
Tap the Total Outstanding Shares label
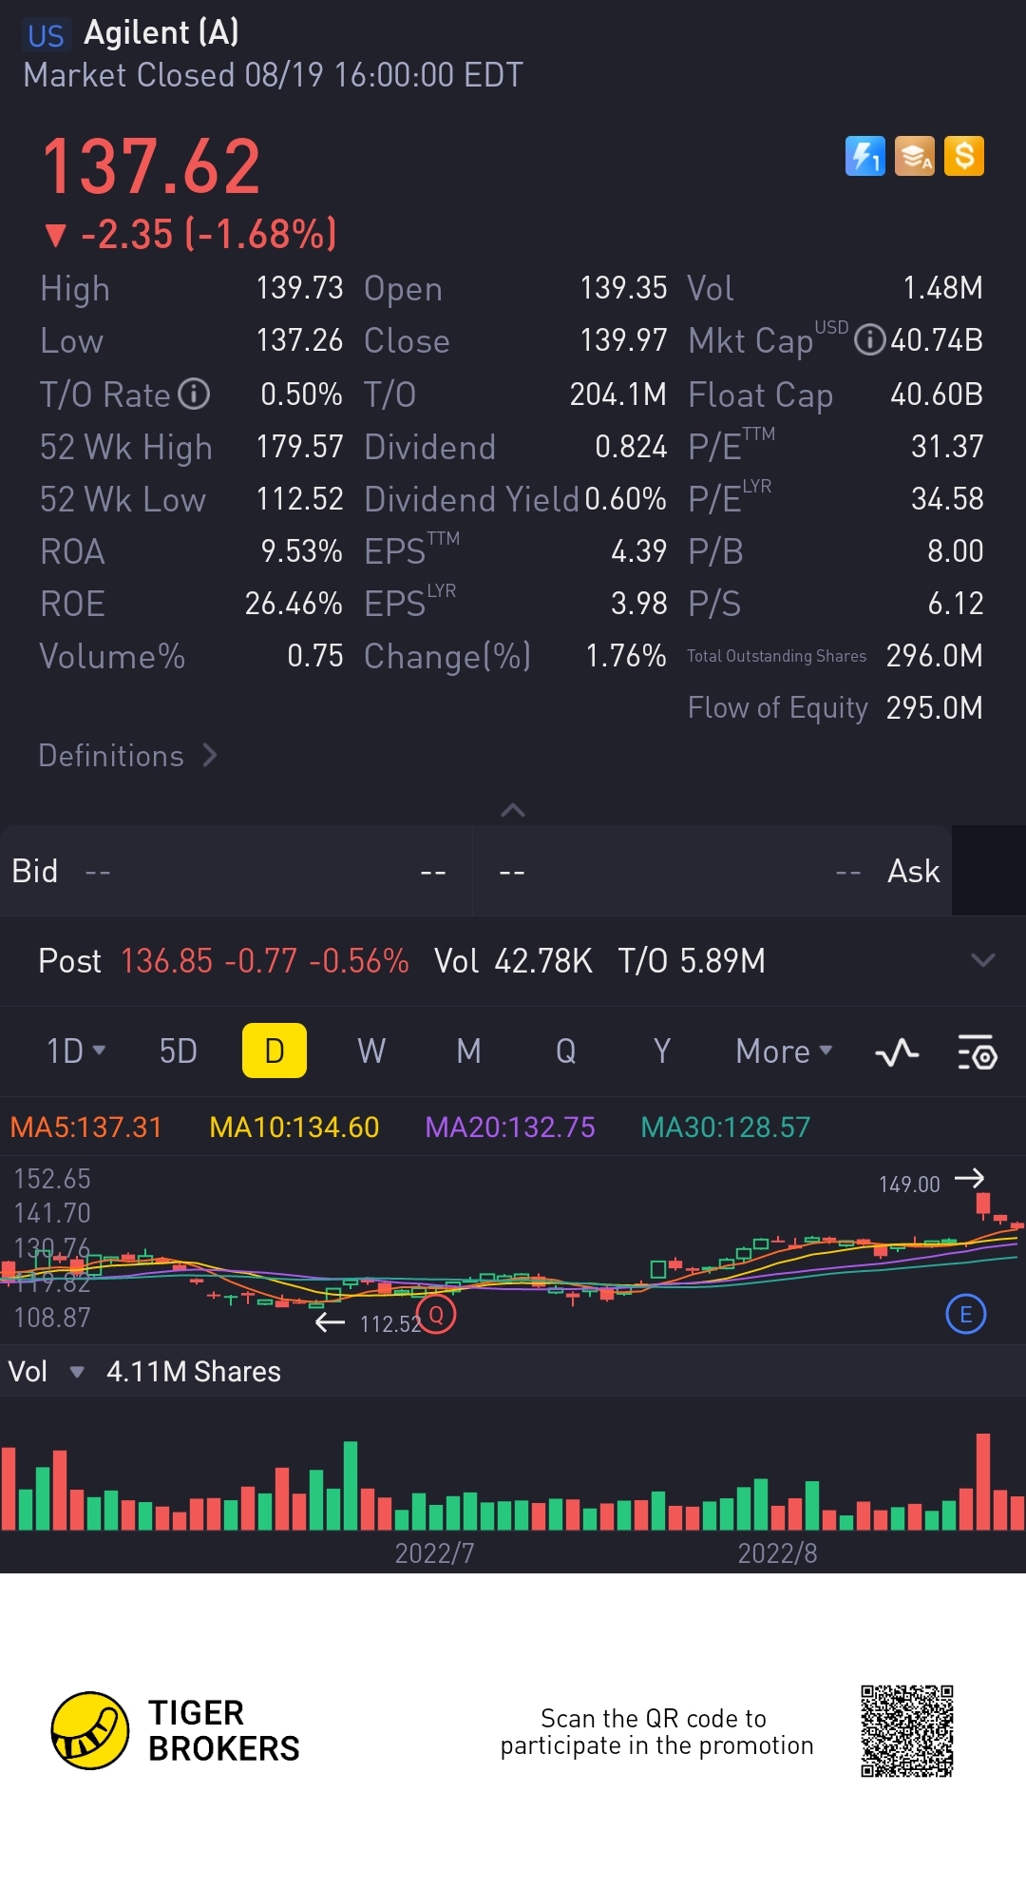pos(777,656)
